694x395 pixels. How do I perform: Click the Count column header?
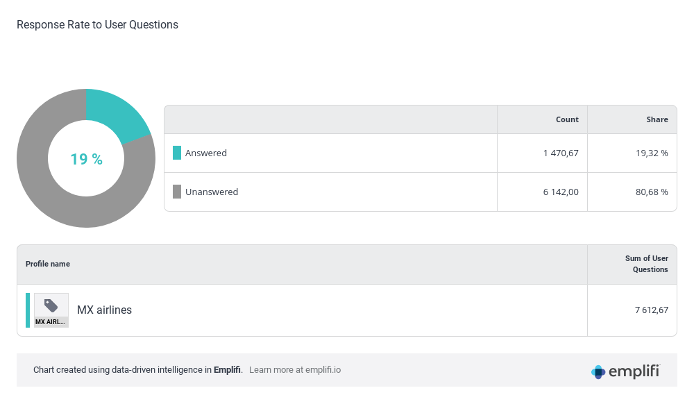tap(567, 119)
